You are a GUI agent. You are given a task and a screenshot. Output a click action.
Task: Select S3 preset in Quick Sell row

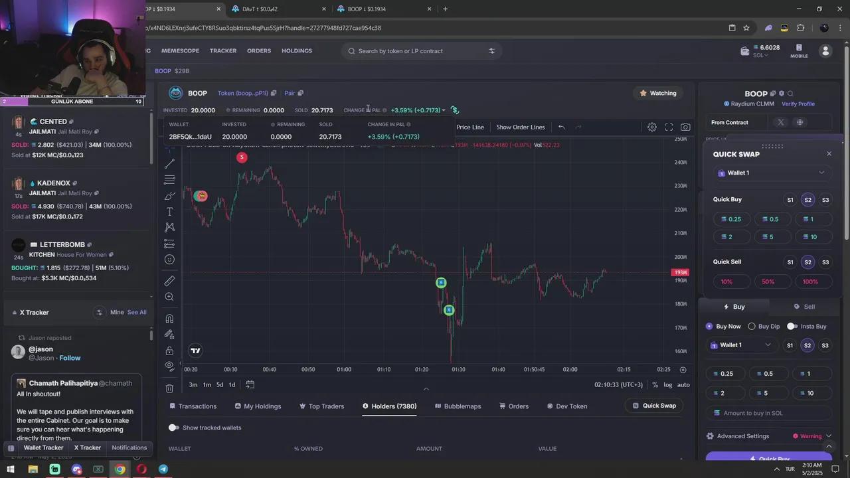point(825,262)
